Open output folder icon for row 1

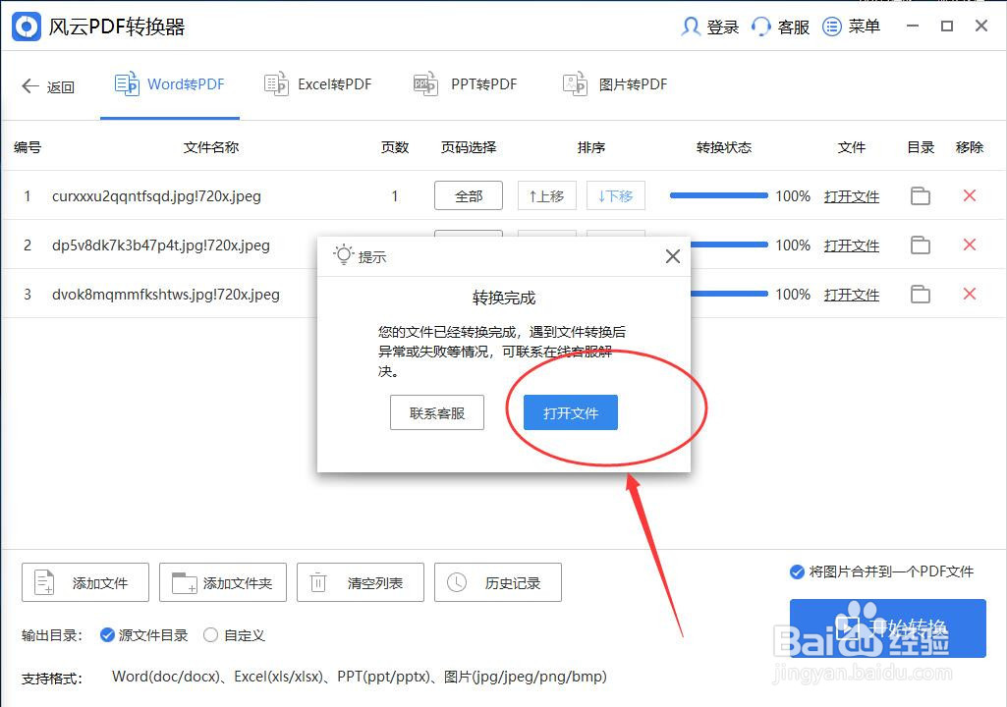pyautogui.click(x=921, y=195)
